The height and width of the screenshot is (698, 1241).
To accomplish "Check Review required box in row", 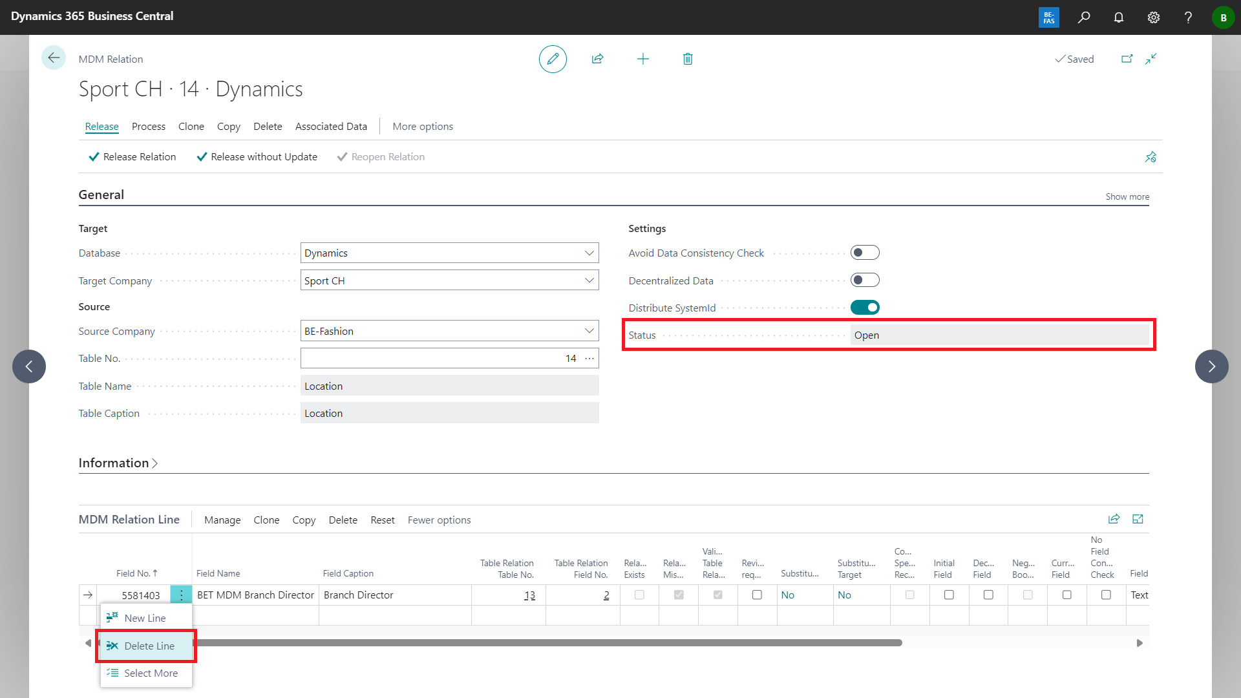I will (x=757, y=595).
